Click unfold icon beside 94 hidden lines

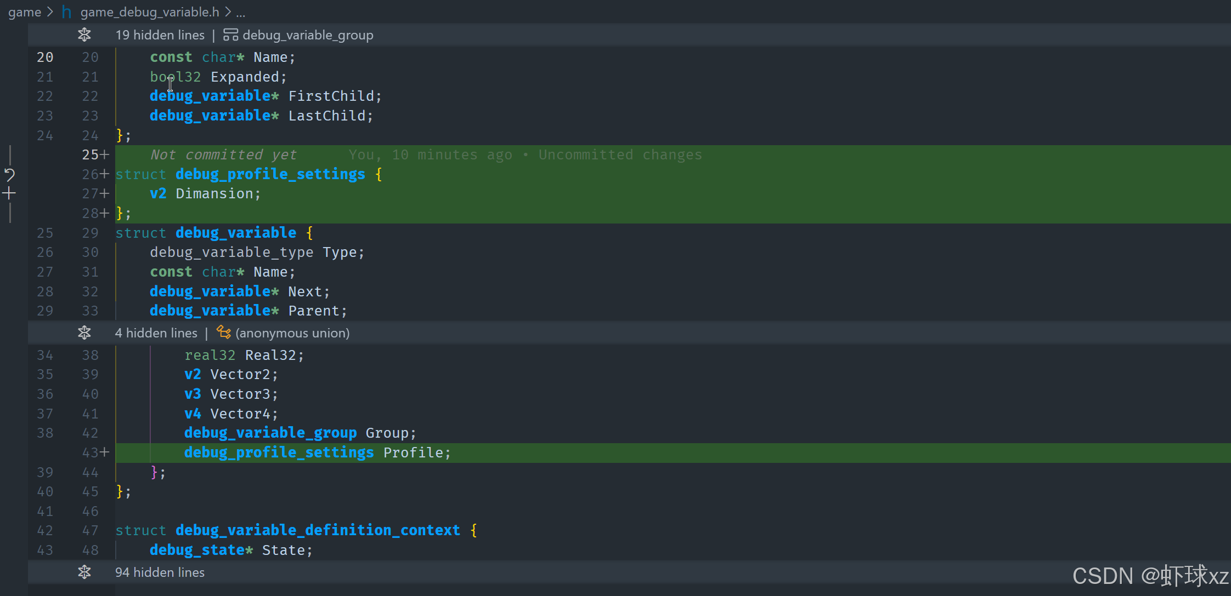point(84,572)
